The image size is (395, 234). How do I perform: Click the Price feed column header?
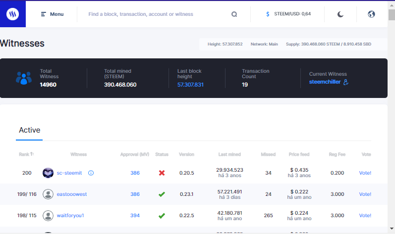[299, 154]
